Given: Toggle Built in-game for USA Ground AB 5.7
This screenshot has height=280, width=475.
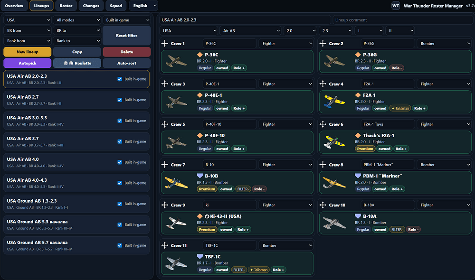Looking at the screenshot, I should 120,245.
